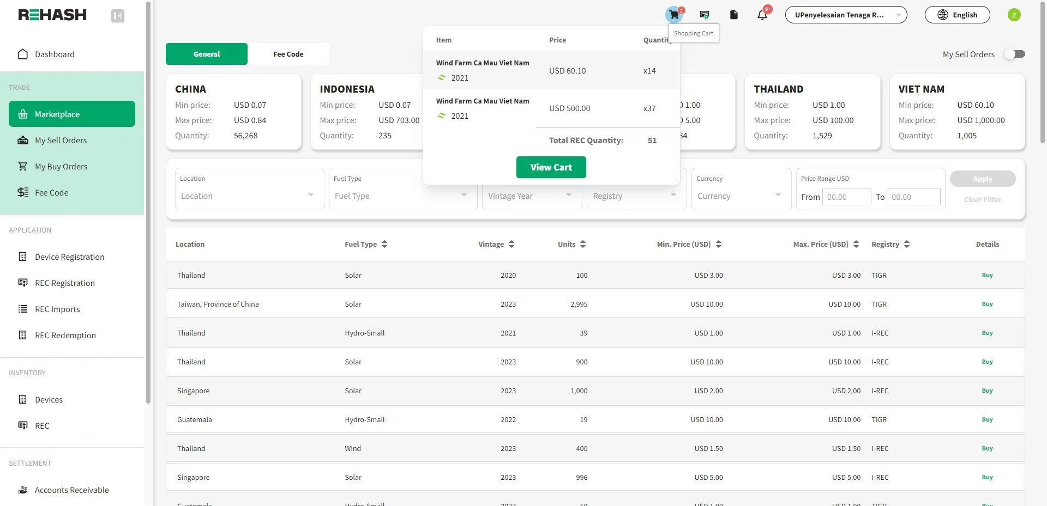1047x506 pixels.
Task: Expand the Fuel Type dropdown
Action: [x=402, y=196]
